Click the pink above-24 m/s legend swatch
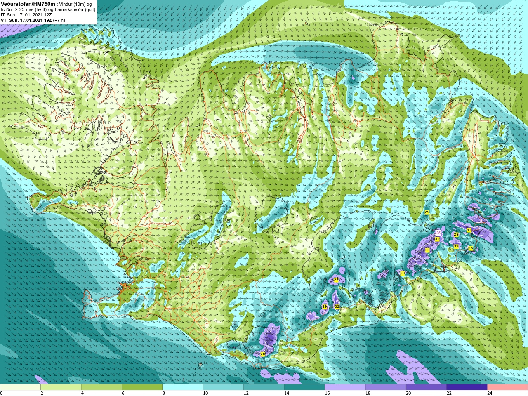528x396 pixels. pyautogui.click(x=508, y=387)
